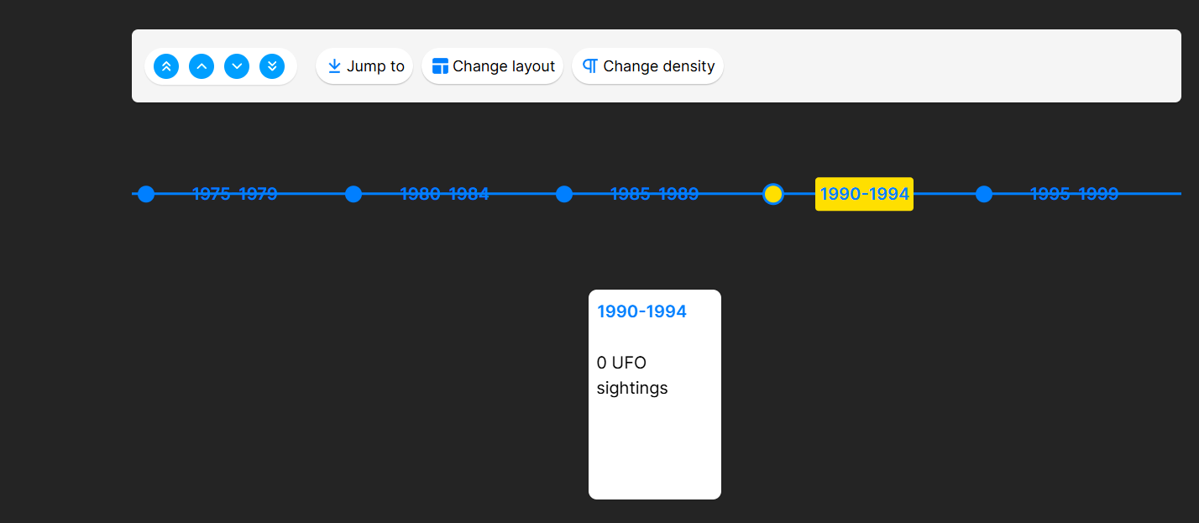
Task: Select the 1975-1979 period label
Action: tap(234, 194)
